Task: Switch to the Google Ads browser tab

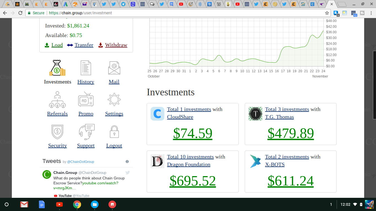Action: (x=65, y=4)
